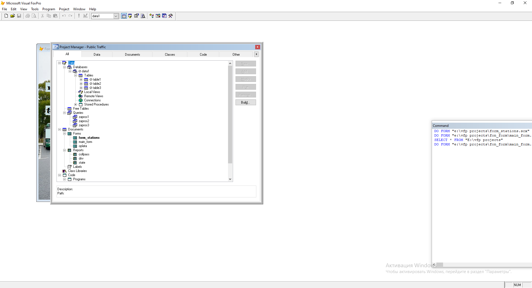Screen dimensions: 532x288
Task: Close the Project Manager window
Action: coord(258,47)
